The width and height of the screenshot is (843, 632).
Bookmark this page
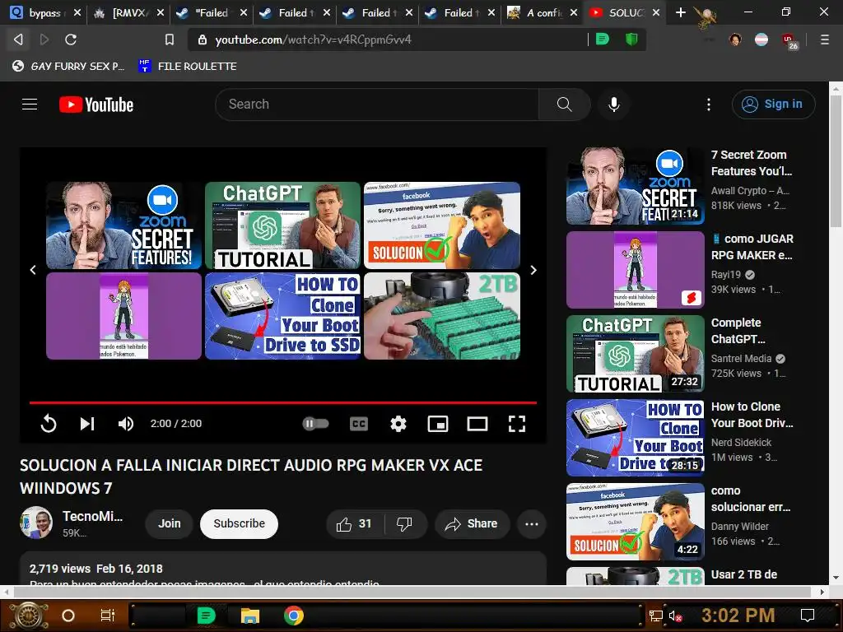point(170,39)
